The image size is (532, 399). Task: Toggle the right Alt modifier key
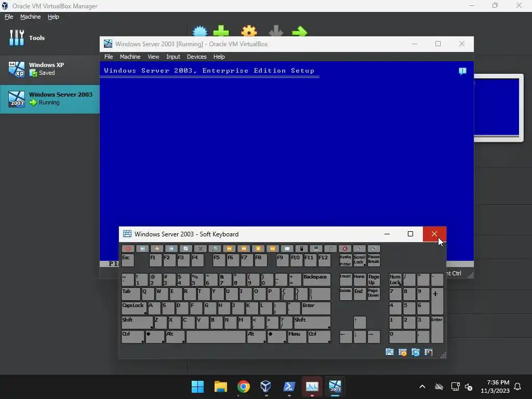tap(256, 337)
